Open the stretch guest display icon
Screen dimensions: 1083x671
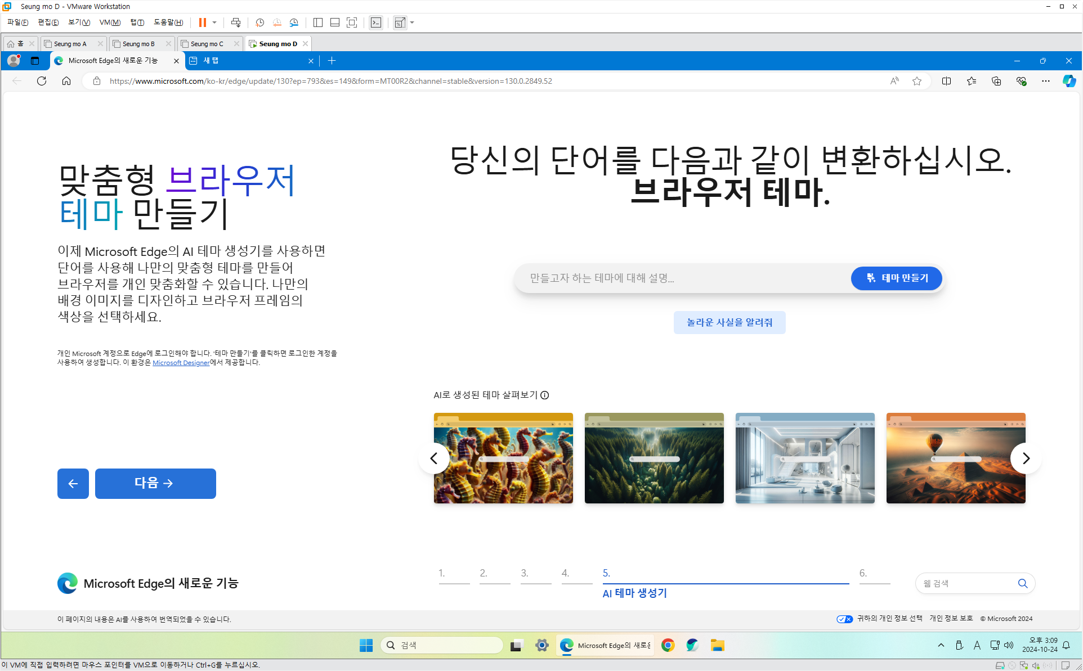click(400, 22)
